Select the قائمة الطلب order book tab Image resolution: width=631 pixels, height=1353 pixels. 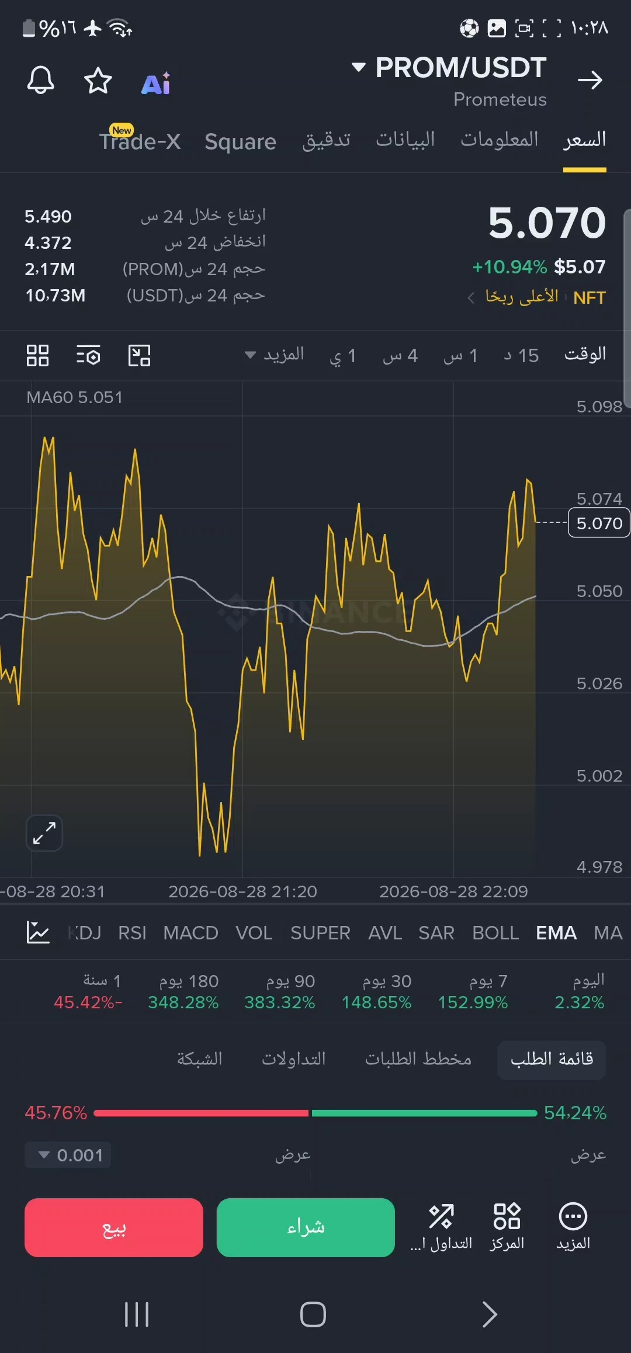click(552, 1059)
